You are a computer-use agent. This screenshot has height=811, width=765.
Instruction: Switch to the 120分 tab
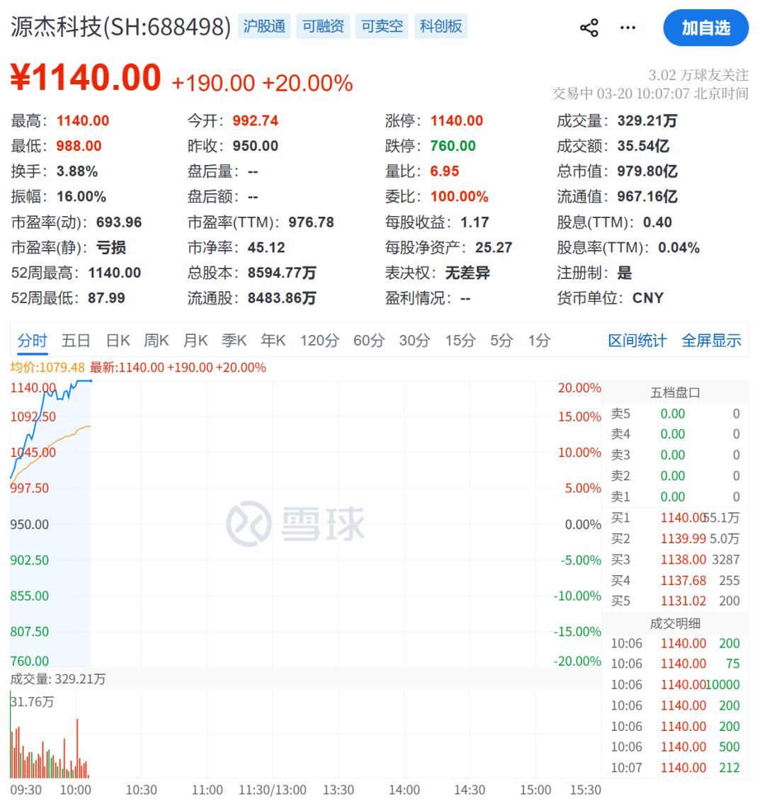319,340
